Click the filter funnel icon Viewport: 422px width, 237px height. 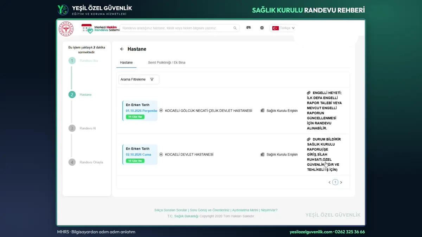(x=152, y=79)
